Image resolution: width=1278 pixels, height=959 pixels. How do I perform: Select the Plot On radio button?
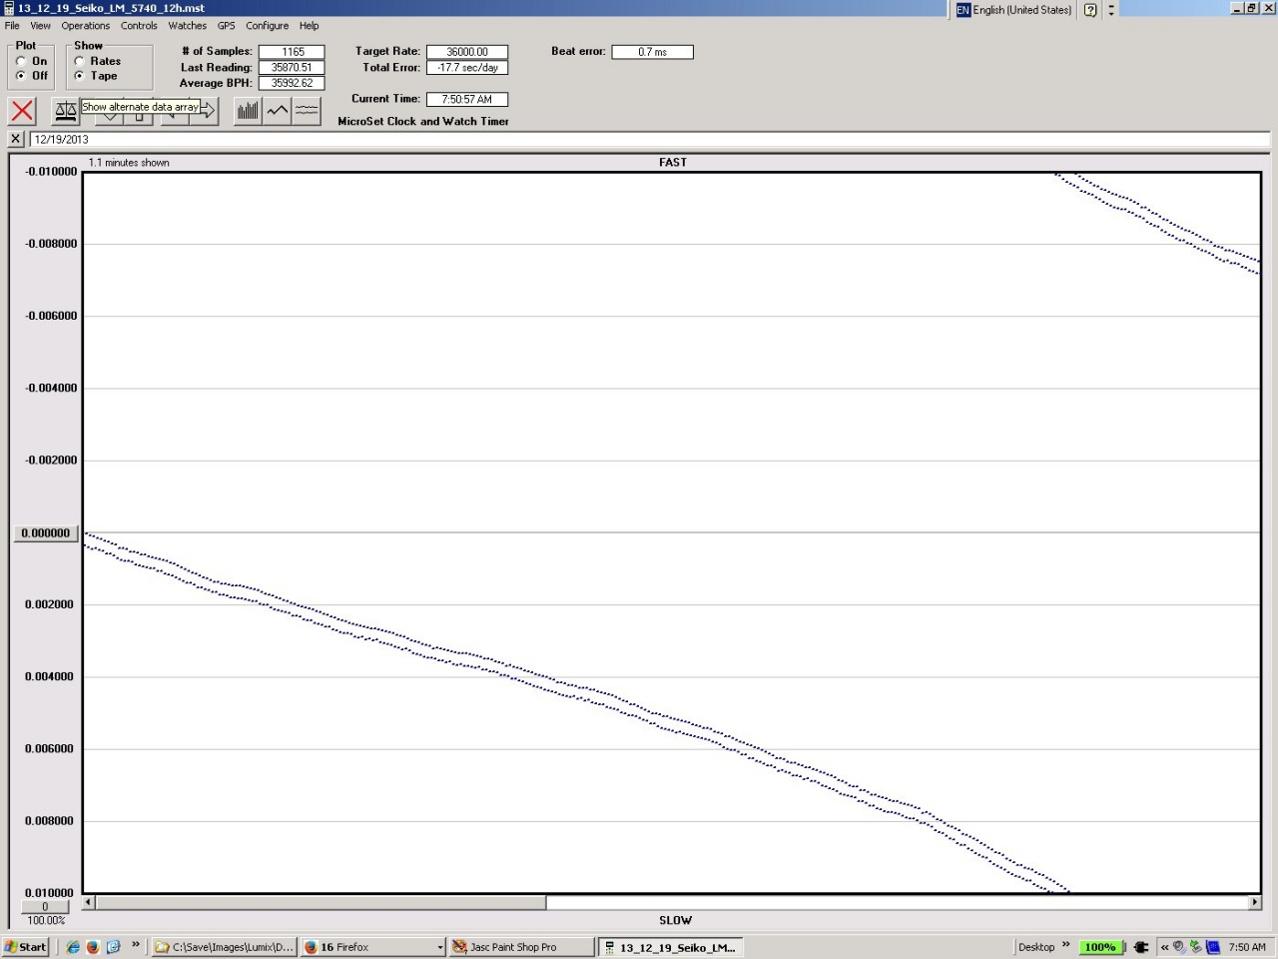tap(21, 61)
